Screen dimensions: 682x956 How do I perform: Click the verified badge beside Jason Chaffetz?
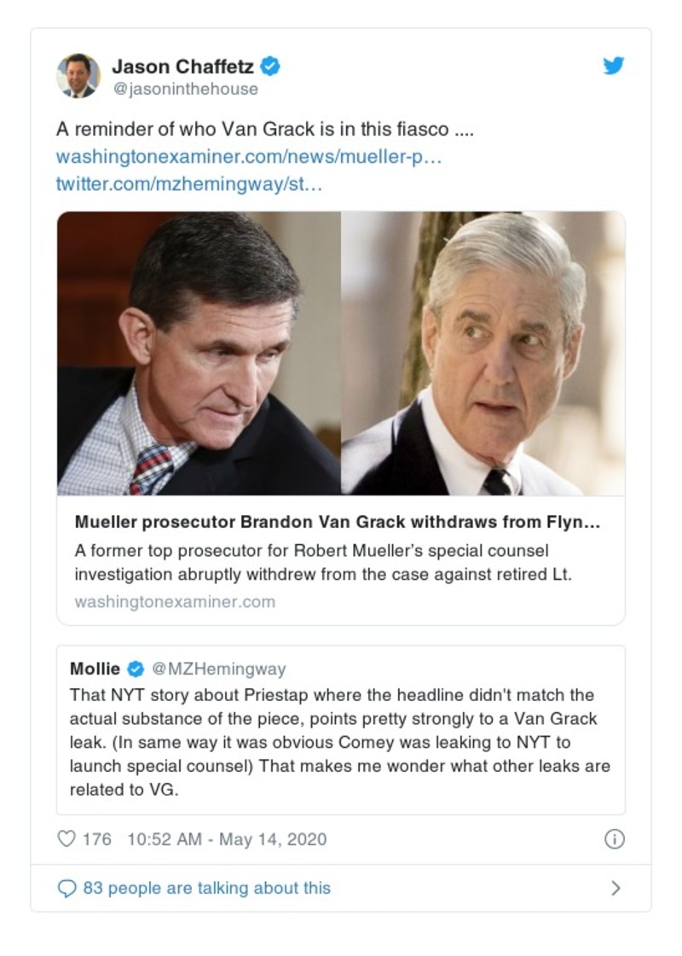pyautogui.click(x=271, y=66)
